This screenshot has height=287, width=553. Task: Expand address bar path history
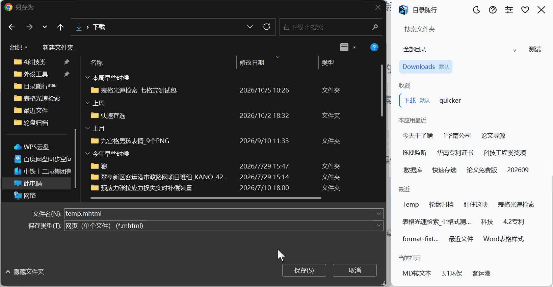(250, 27)
